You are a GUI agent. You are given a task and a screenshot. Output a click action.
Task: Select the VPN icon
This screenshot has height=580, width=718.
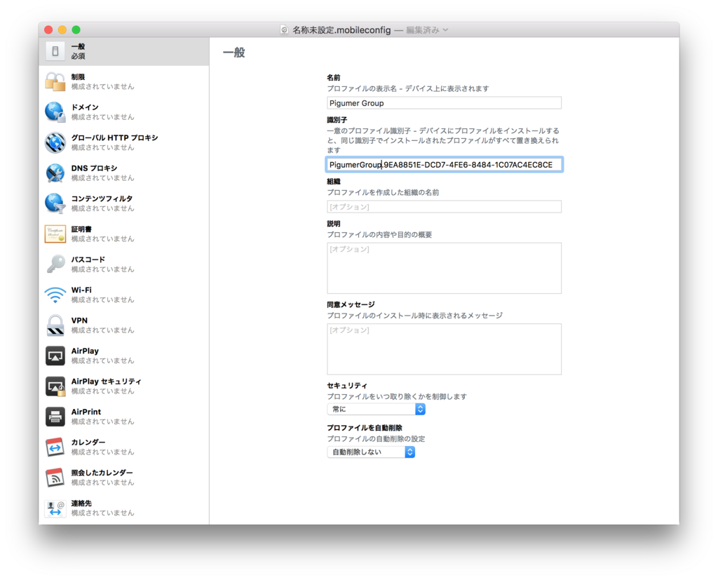tap(55, 325)
